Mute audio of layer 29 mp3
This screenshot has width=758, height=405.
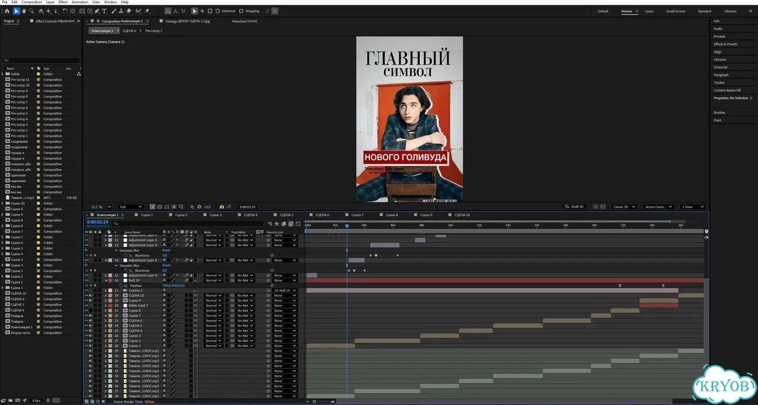tap(91, 351)
